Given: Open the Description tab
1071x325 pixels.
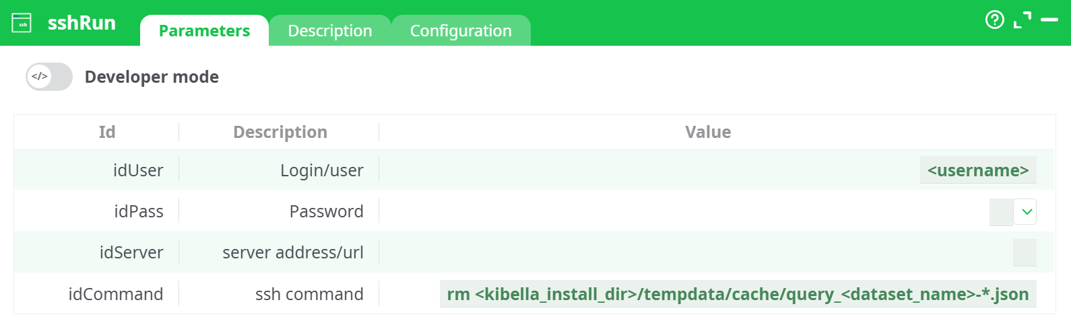Looking at the screenshot, I should (329, 31).
